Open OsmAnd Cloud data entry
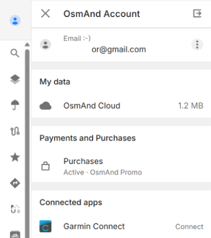Viewport: 211px width, 238px height. (x=121, y=106)
